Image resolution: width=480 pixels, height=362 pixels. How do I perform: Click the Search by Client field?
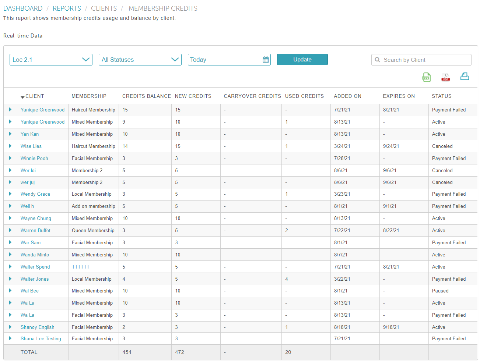[x=421, y=60]
